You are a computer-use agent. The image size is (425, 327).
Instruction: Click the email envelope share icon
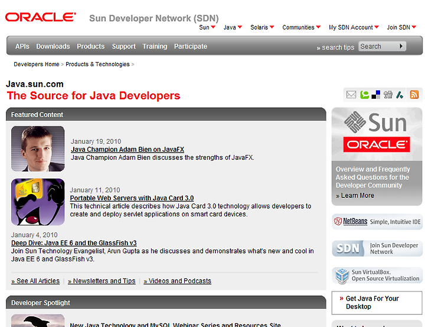[x=351, y=95]
